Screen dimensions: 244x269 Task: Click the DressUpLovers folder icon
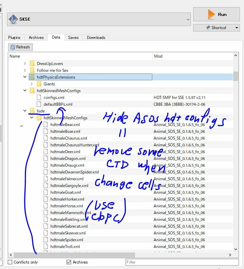tap(32, 63)
